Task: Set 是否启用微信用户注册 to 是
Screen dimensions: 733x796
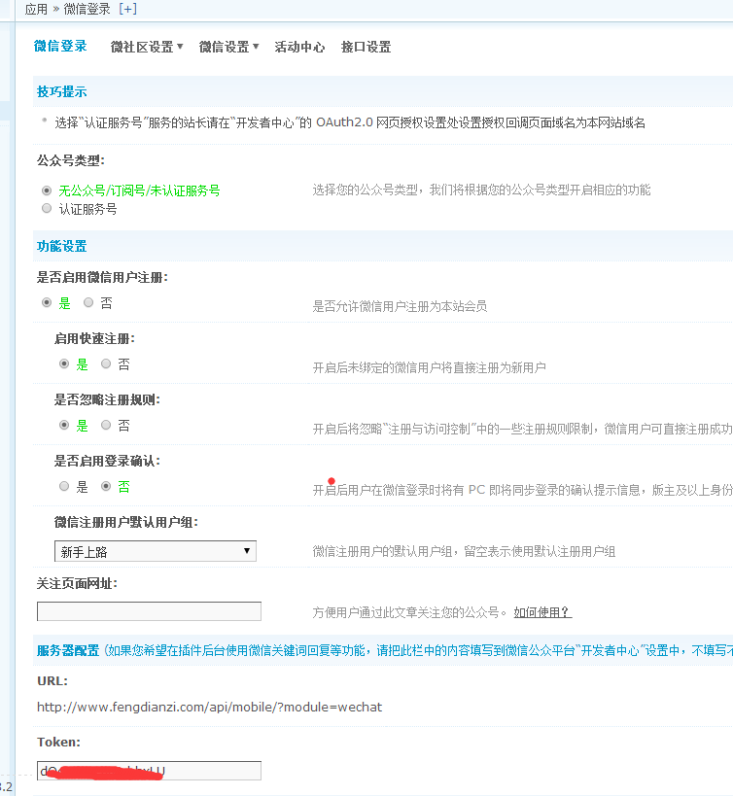Action: [47, 303]
